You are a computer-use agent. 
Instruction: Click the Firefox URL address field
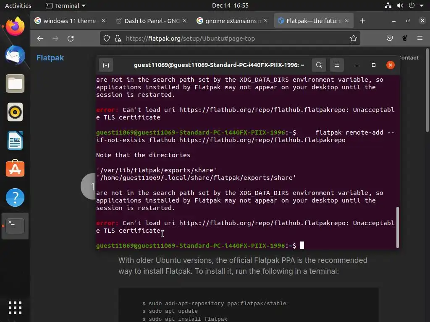coord(230,38)
